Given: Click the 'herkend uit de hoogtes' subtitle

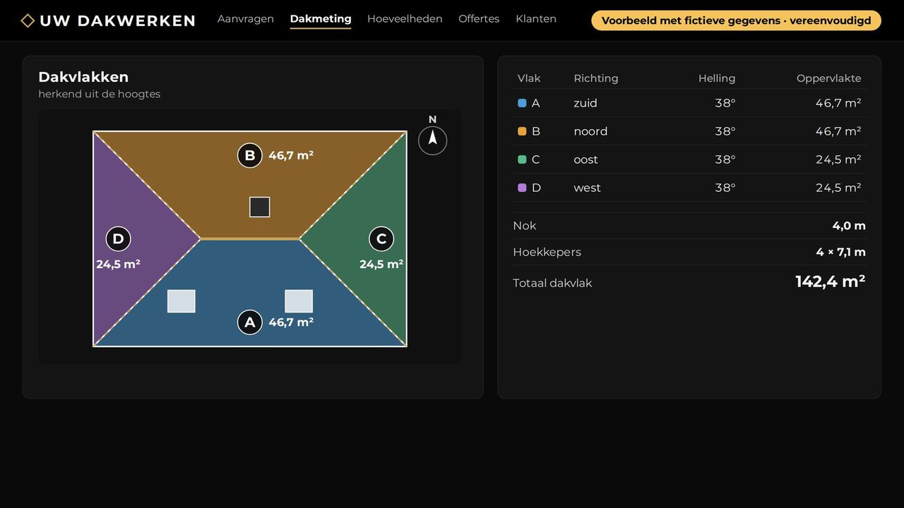Looking at the screenshot, I should point(100,94).
